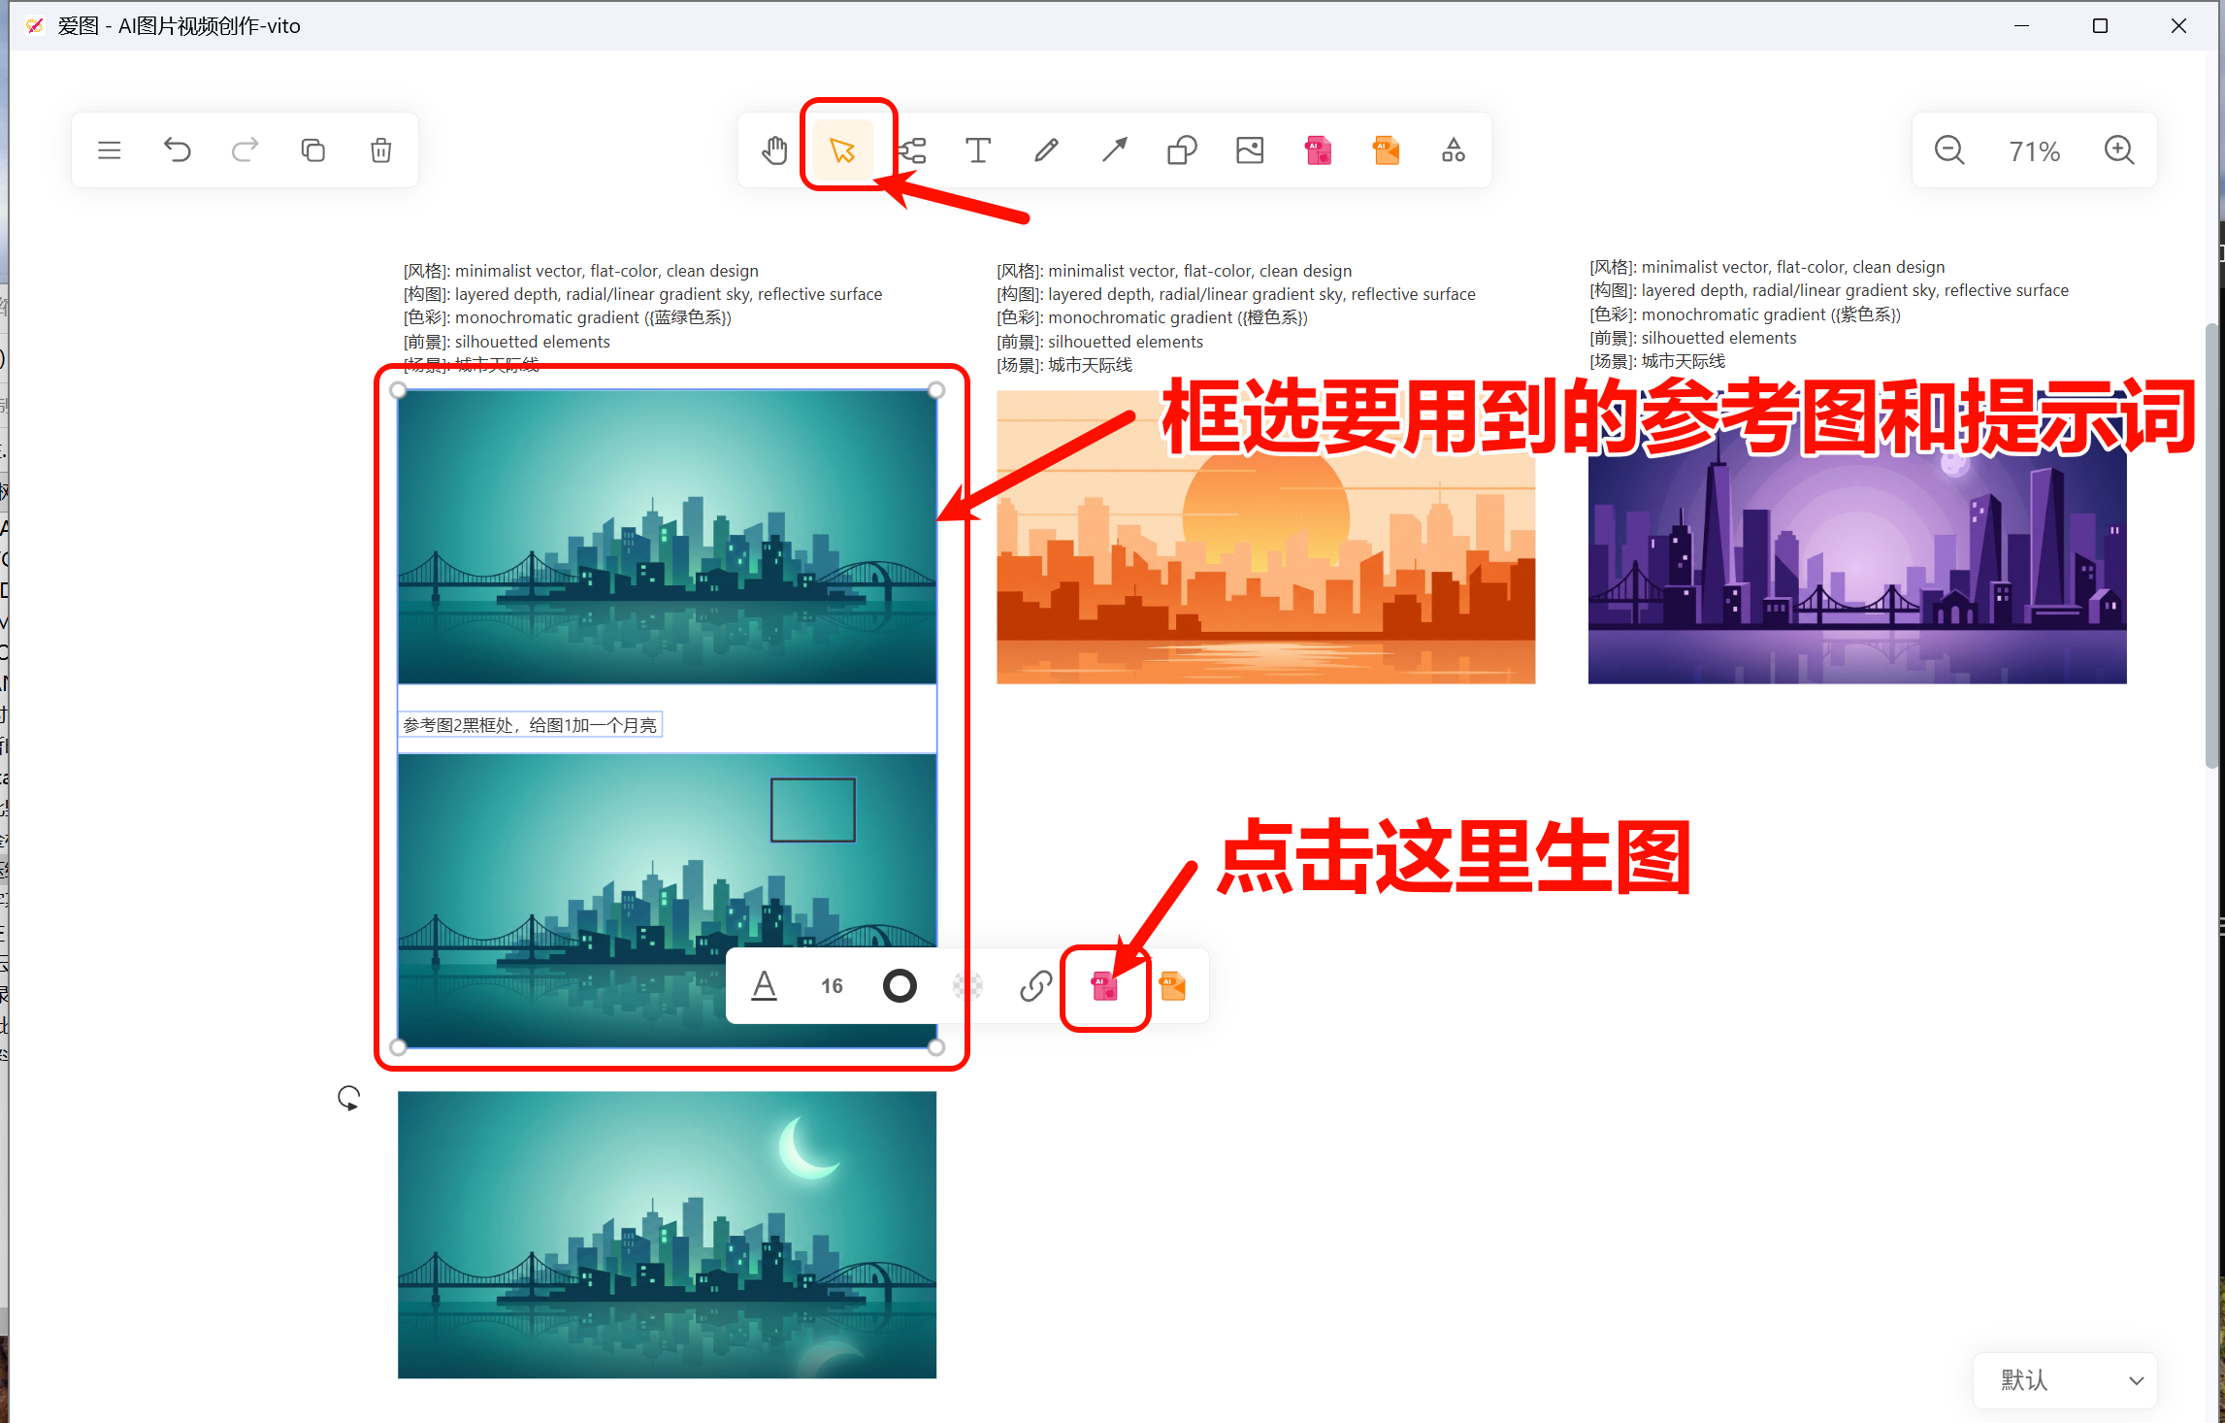Pick the Pencil draw tool
The height and width of the screenshot is (1423, 2225).
tap(1046, 150)
